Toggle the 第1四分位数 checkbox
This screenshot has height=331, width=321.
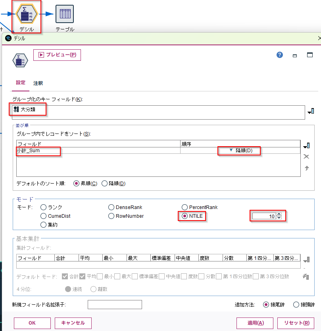219,276
